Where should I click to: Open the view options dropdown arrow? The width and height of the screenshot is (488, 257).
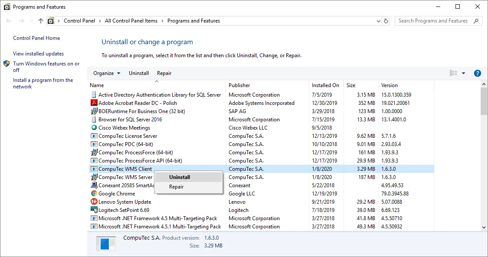pyautogui.click(x=463, y=73)
